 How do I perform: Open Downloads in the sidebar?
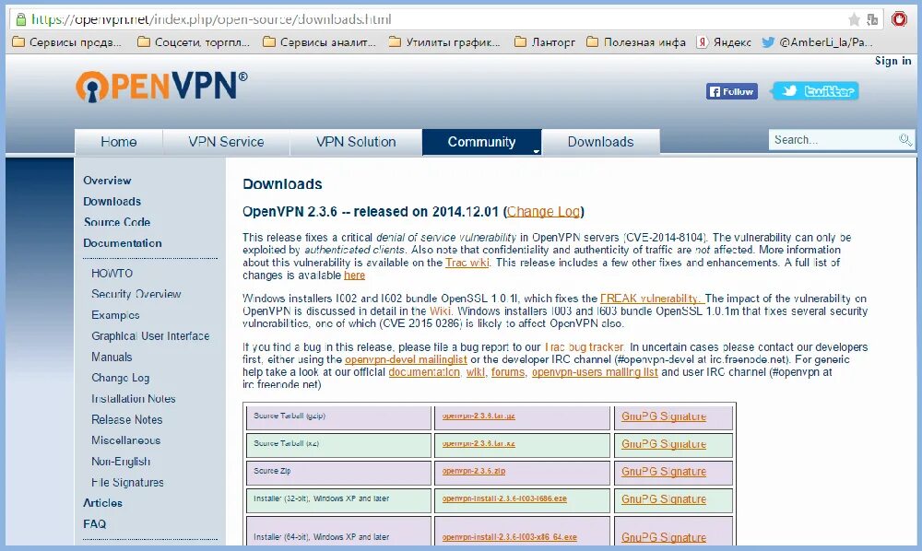(112, 202)
